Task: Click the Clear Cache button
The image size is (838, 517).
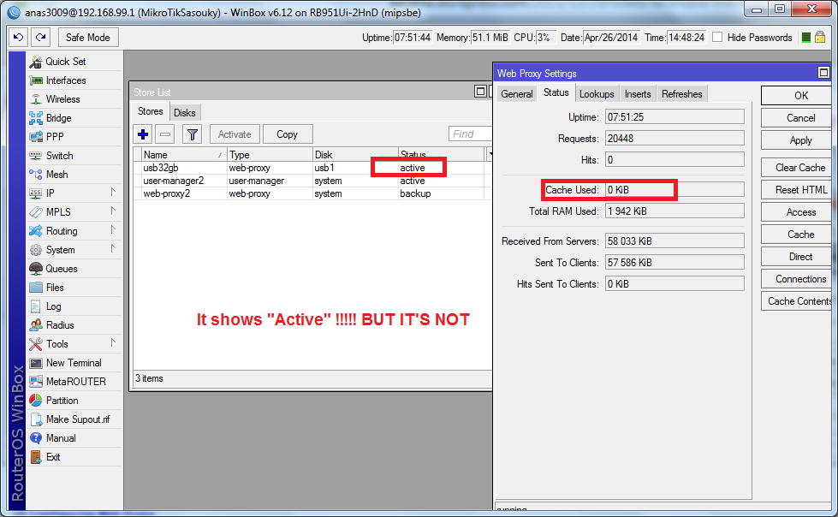Action: tap(796, 168)
